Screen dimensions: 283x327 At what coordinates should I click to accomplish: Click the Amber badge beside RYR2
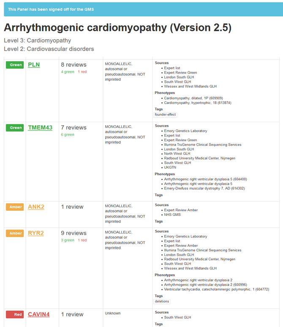click(15, 233)
